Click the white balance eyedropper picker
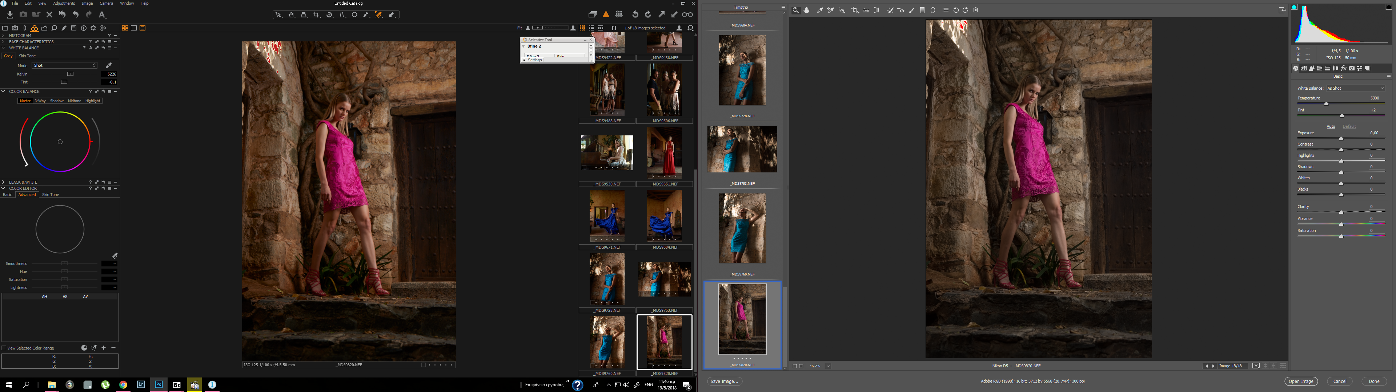 108,65
